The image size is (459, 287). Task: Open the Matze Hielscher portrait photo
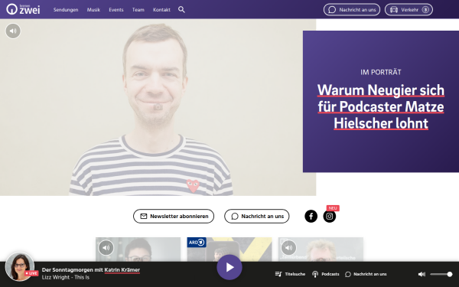[x=158, y=107]
